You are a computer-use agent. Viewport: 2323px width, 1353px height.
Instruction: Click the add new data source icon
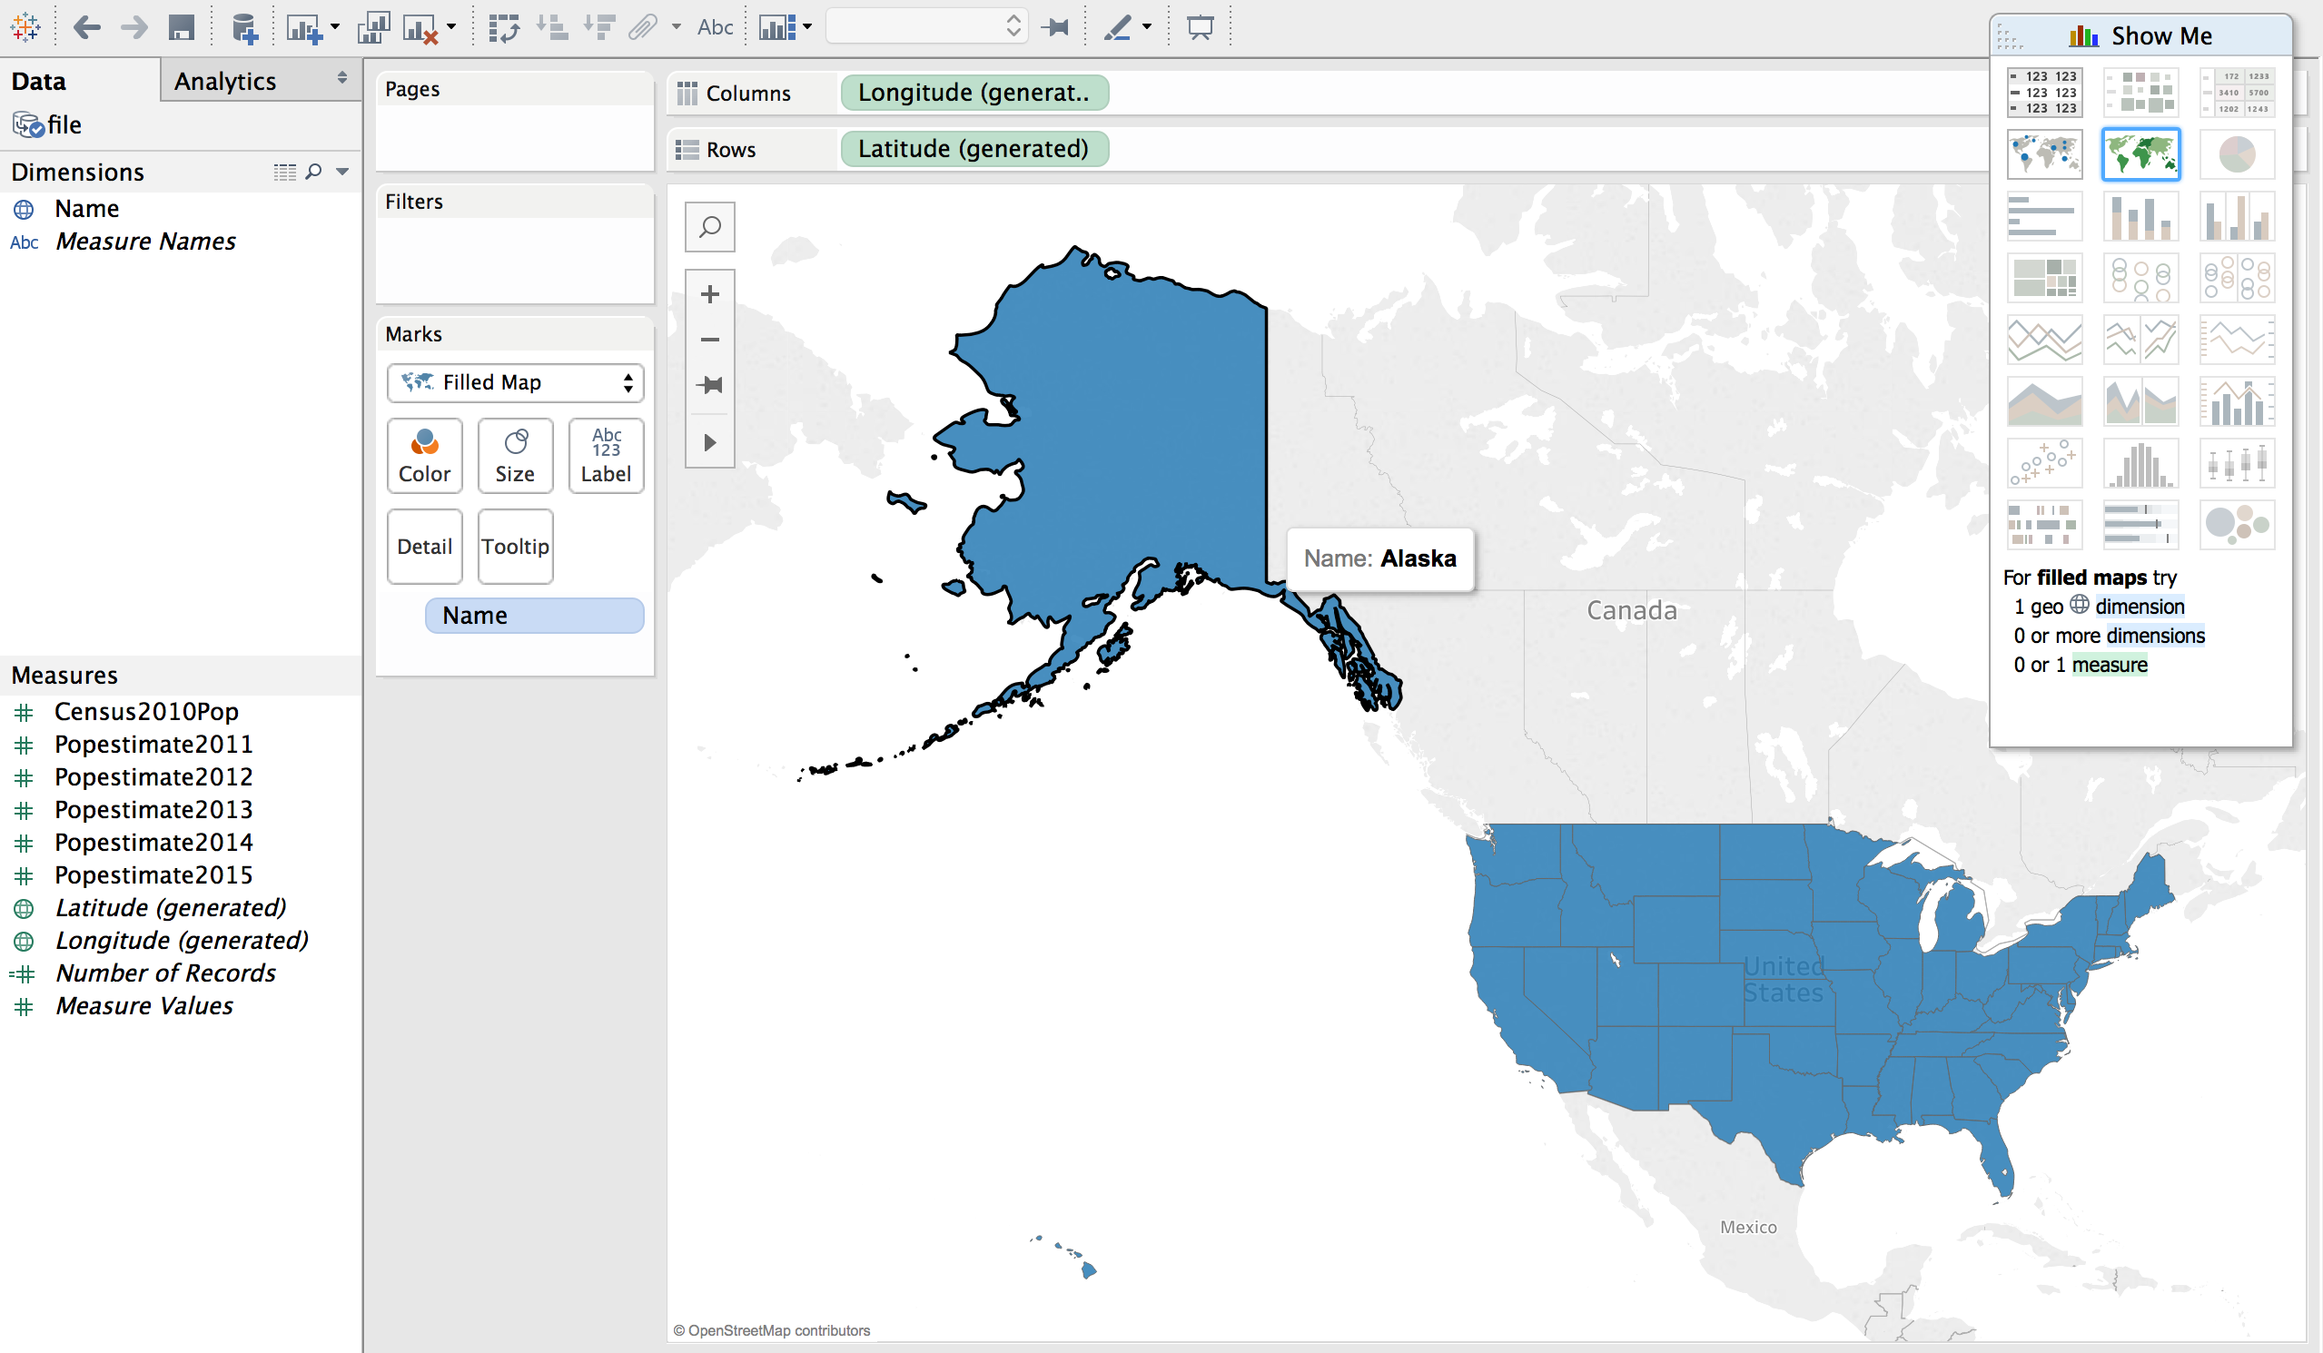243,27
